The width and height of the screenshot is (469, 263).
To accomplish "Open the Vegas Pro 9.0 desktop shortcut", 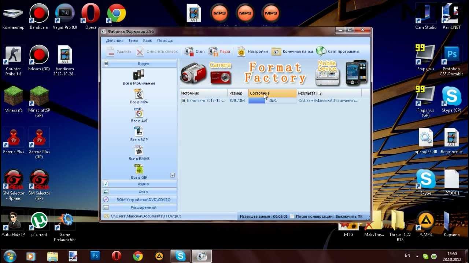I will 65,16.
